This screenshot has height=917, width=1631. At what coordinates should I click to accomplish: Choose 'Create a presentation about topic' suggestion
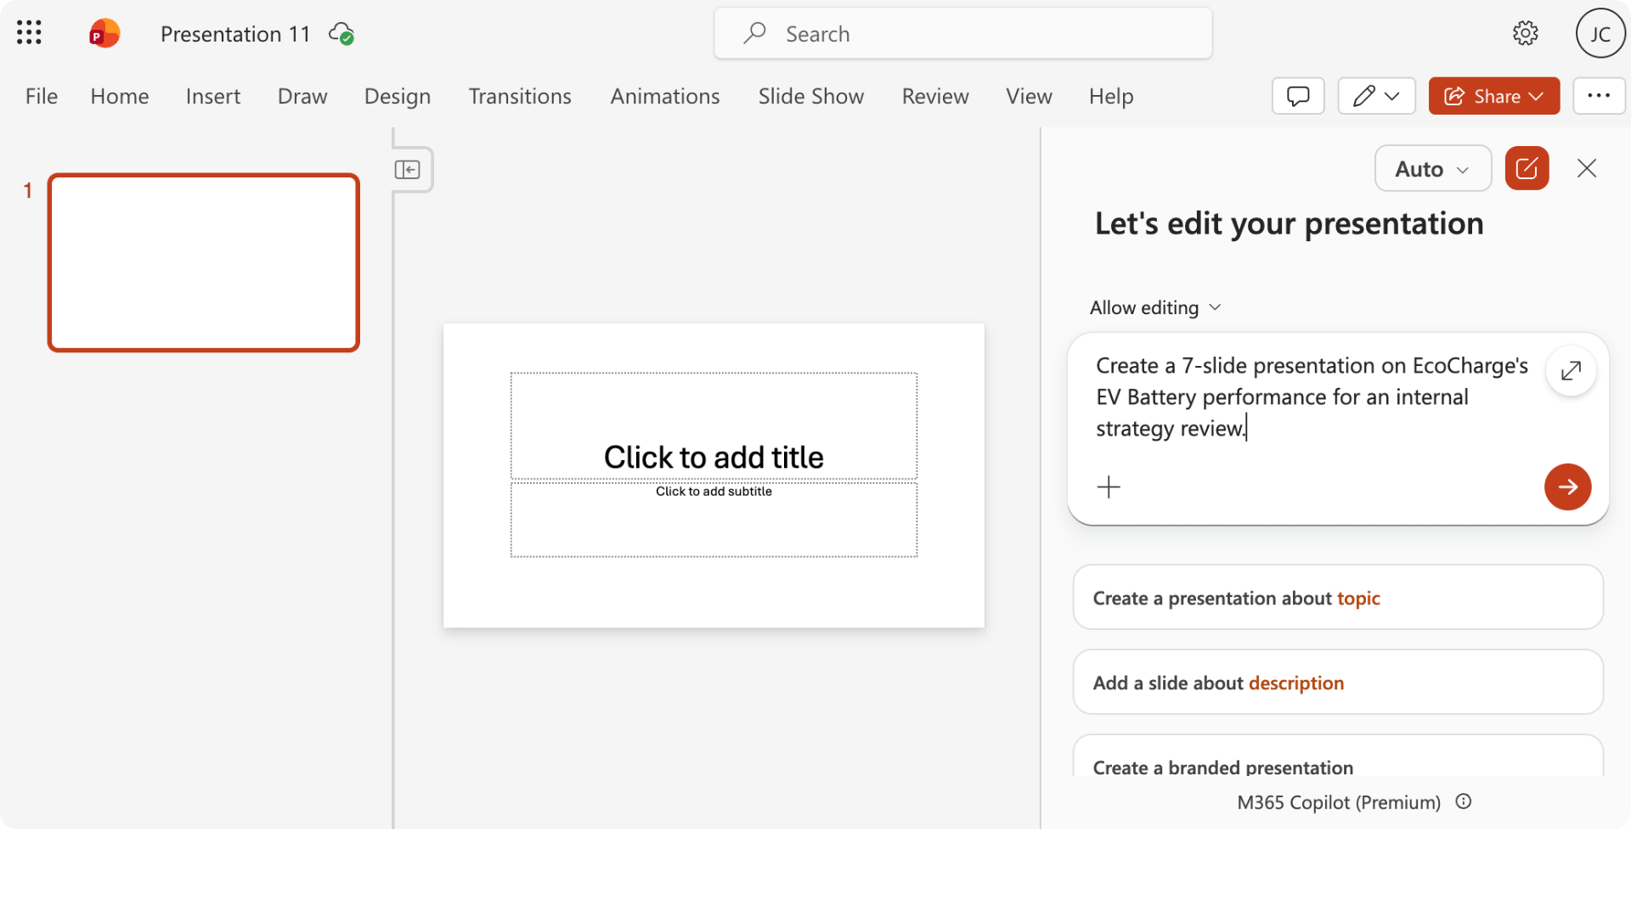point(1338,598)
